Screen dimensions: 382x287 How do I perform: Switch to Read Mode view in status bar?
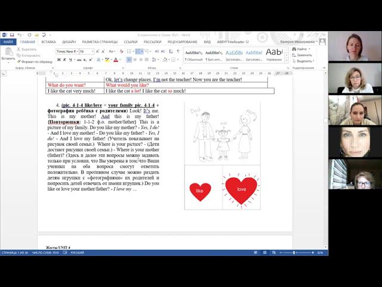(x=255, y=252)
